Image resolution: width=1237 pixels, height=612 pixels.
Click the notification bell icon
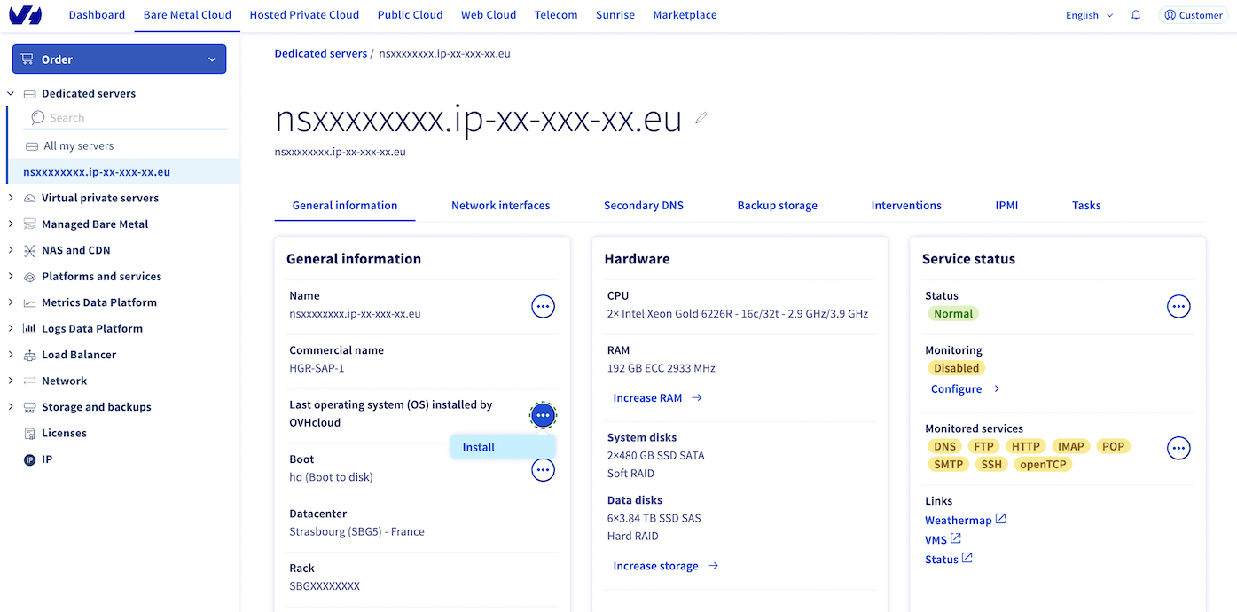[1136, 15]
